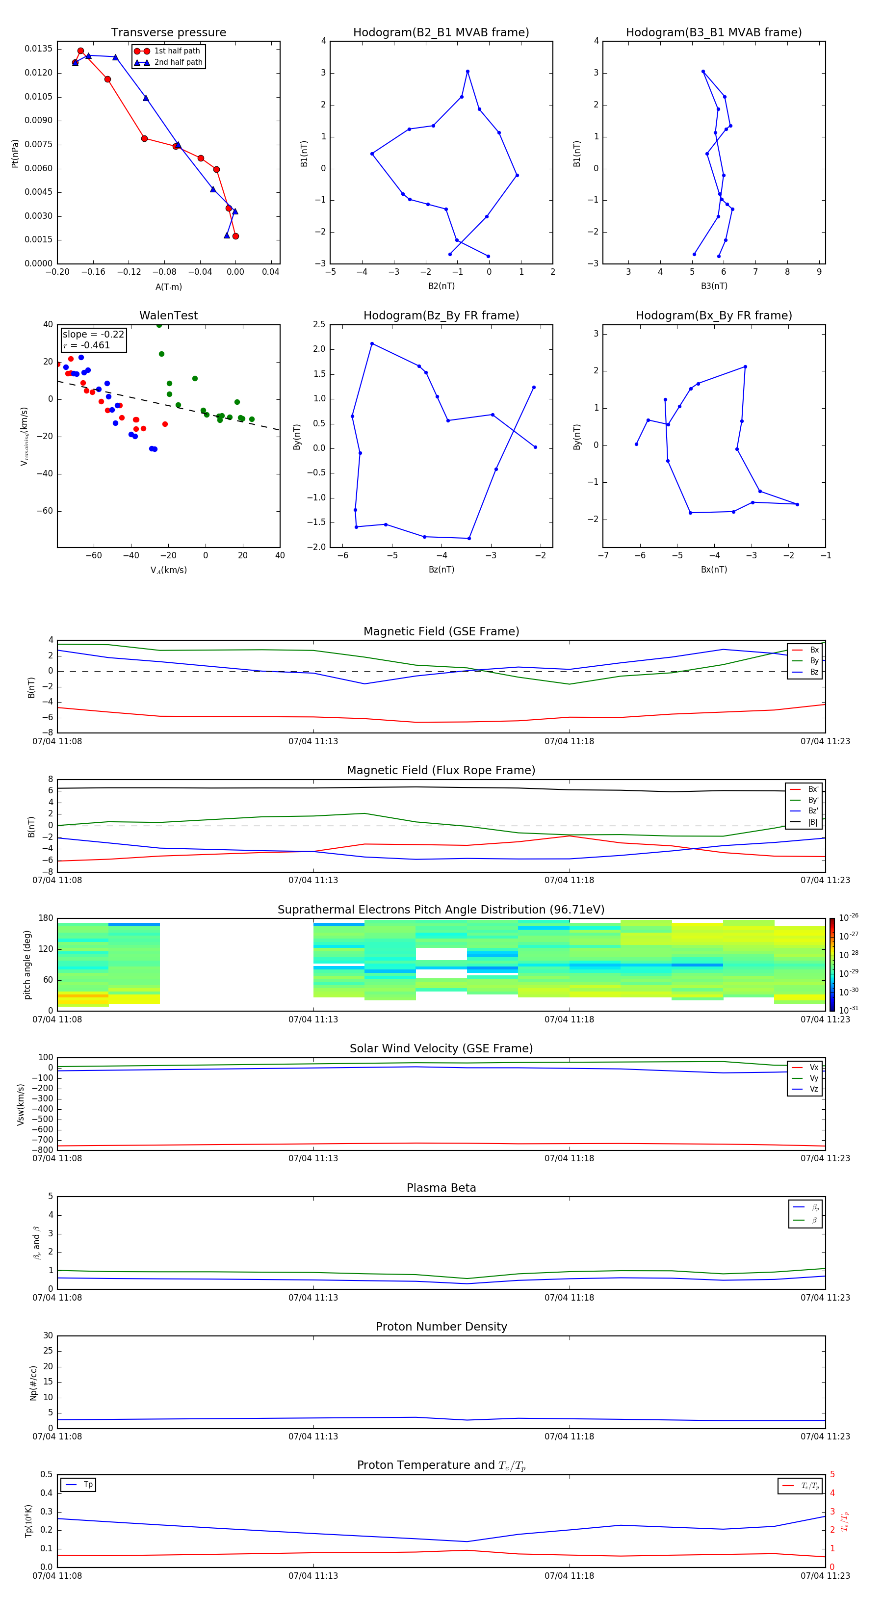
Task: Click the 'Te/Tp' legend entry
Action: coord(801,1486)
